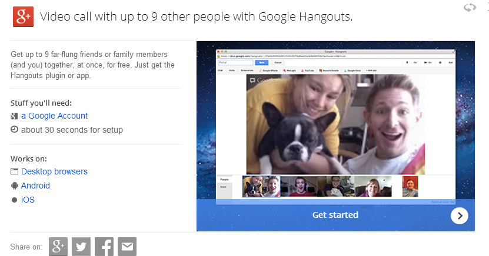Select the thumbnail of woman in purple top

[x=373, y=186]
